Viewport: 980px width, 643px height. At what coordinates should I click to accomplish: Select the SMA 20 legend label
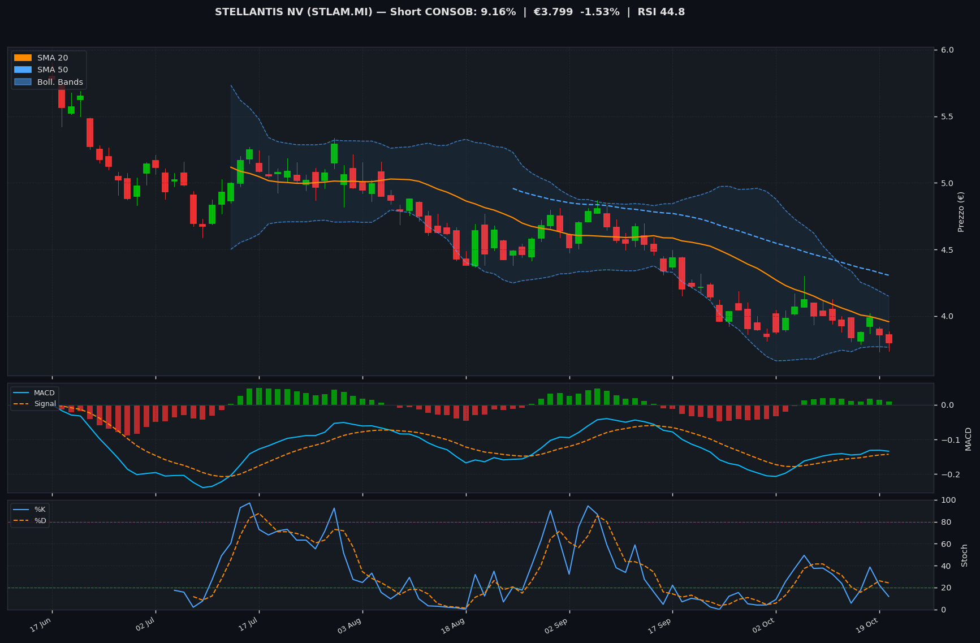[x=53, y=58]
